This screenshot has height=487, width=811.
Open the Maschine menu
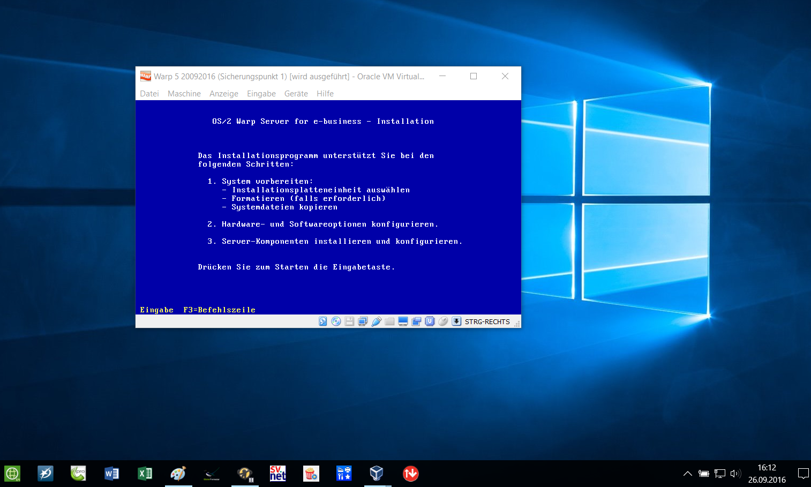coord(184,94)
